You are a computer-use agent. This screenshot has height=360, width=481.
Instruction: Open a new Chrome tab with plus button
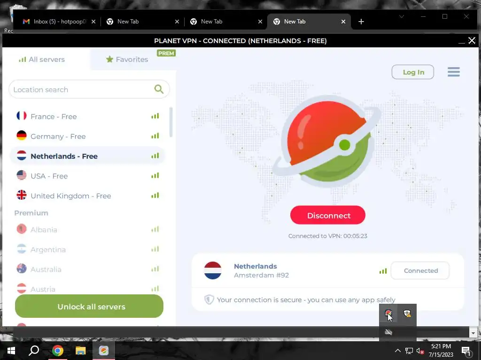pyautogui.click(x=361, y=22)
